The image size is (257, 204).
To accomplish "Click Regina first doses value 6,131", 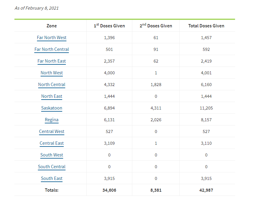I will click(x=109, y=120).
